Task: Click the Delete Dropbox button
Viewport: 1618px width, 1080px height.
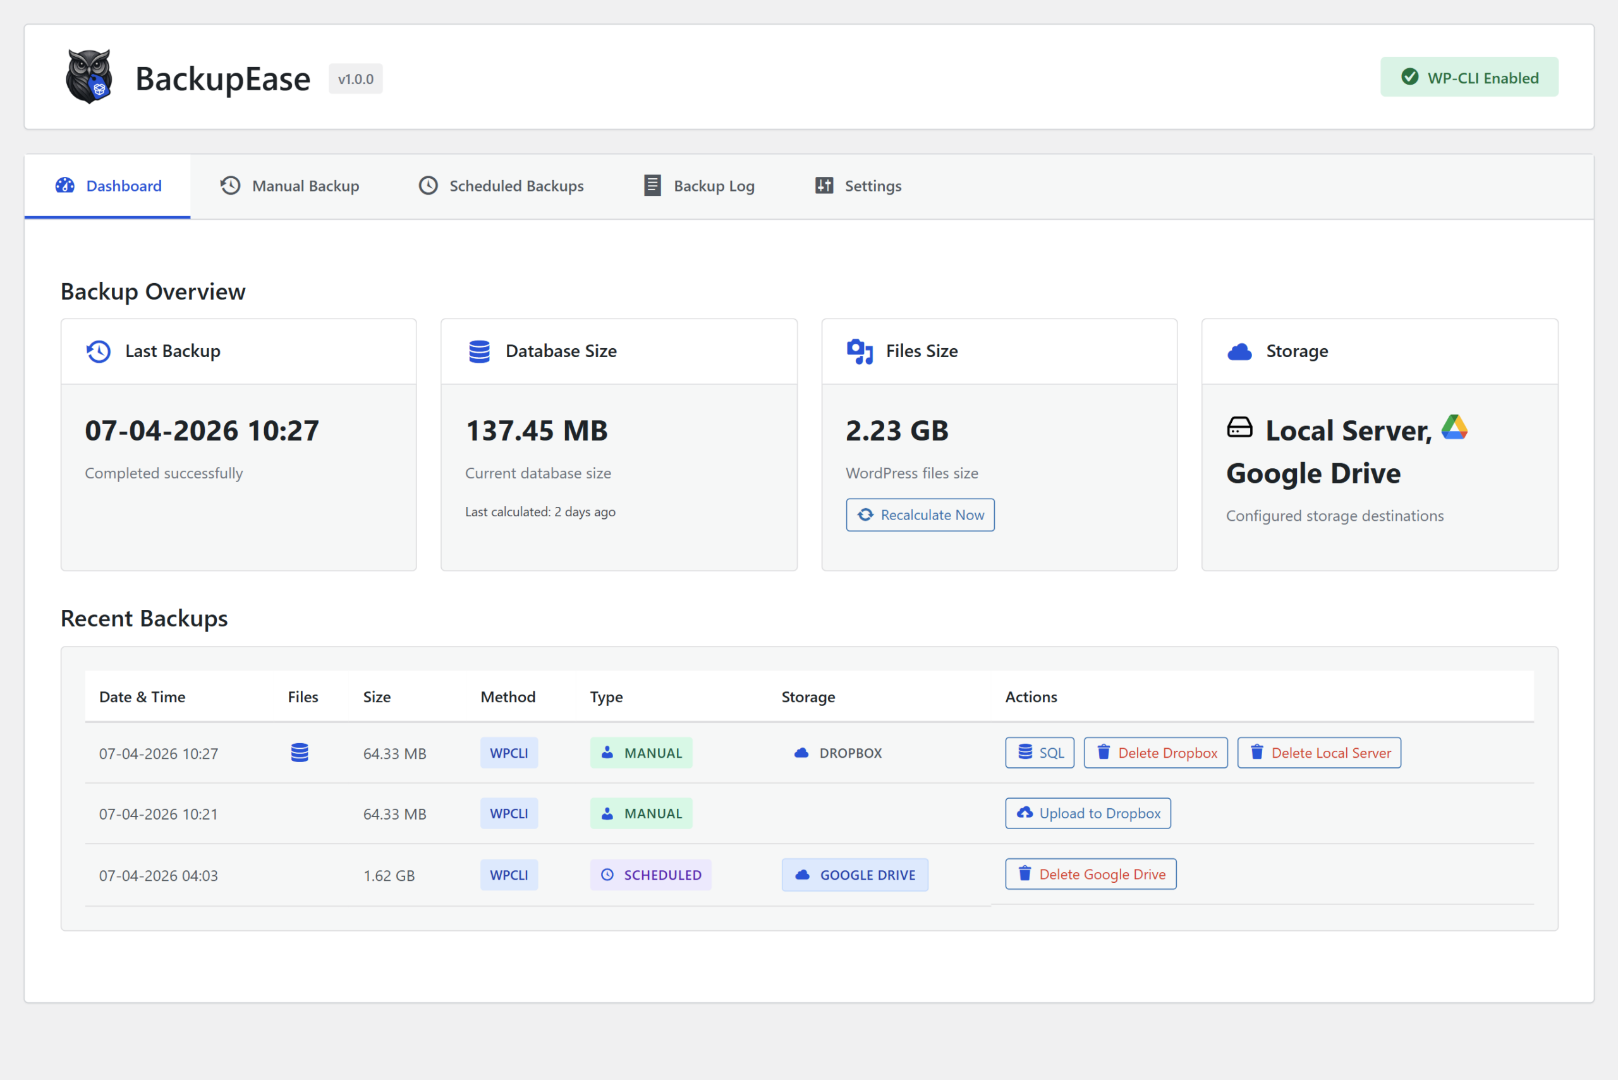Action: (x=1155, y=752)
